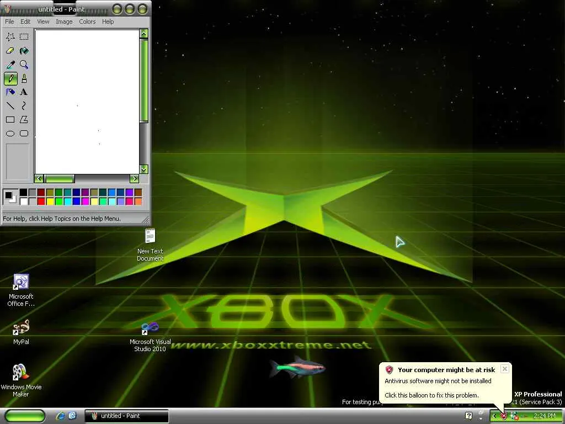
Task: Select the Microsoft Office shortcut on desktop
Action: (x=21, y=290)
